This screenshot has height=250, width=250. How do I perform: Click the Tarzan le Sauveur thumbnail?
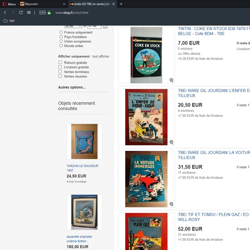(x=84, y=141)
